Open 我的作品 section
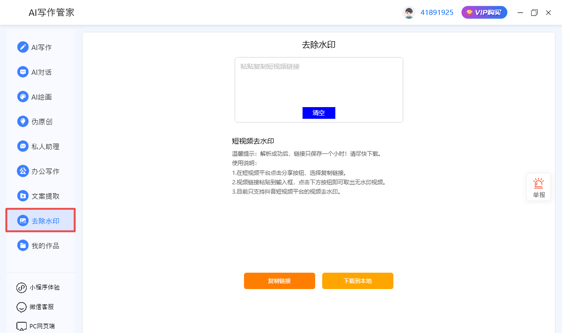Image resolution: width=562 pixels, height=333 pixels. (41, 246)
